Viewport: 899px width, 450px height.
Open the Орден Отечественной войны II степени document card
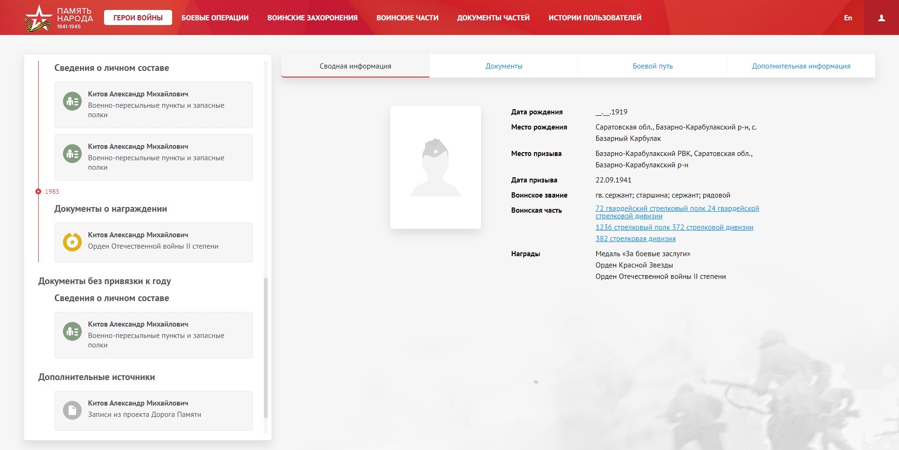[154, 242]
